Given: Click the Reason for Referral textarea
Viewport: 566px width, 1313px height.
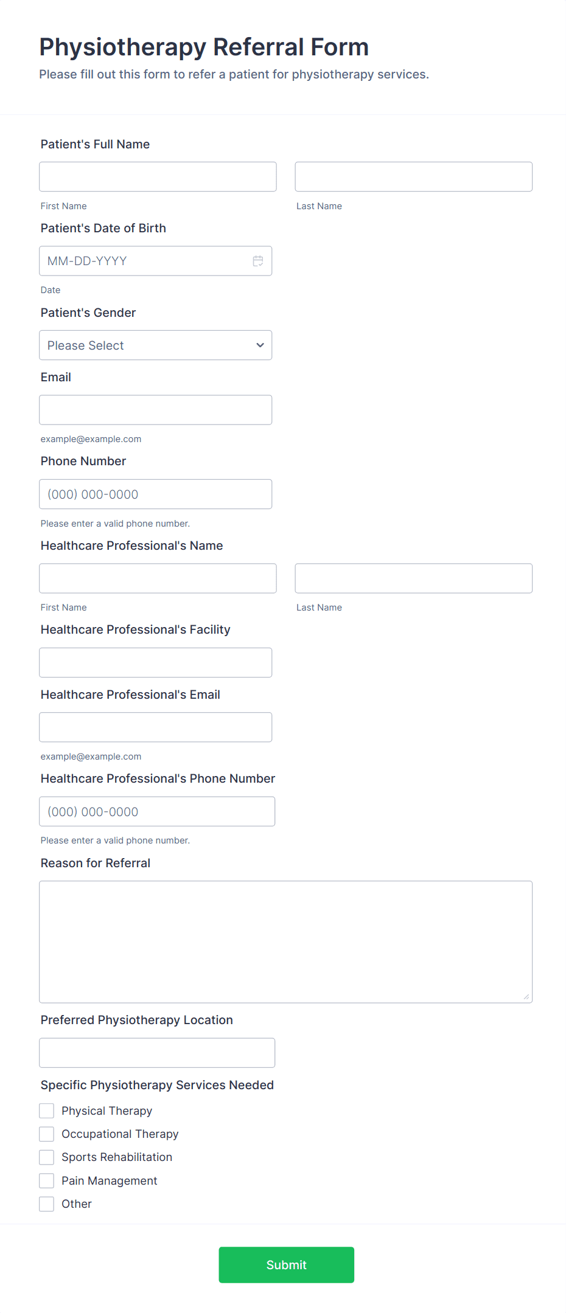Looking at the screenshot, I should [285, 940].
